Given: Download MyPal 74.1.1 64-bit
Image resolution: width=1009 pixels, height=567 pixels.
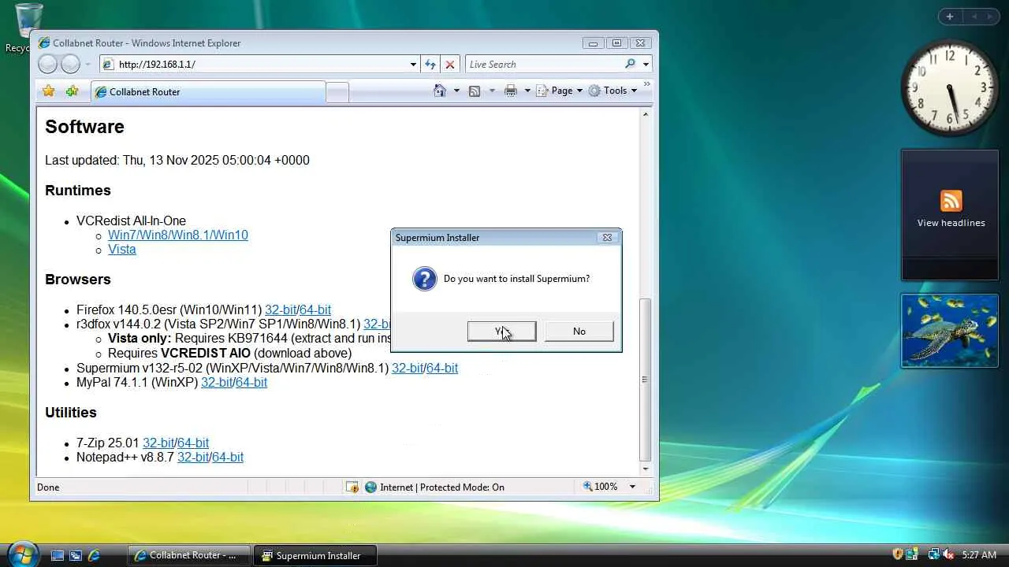Looking at the screenshot, I should click(x=251, y=383).
